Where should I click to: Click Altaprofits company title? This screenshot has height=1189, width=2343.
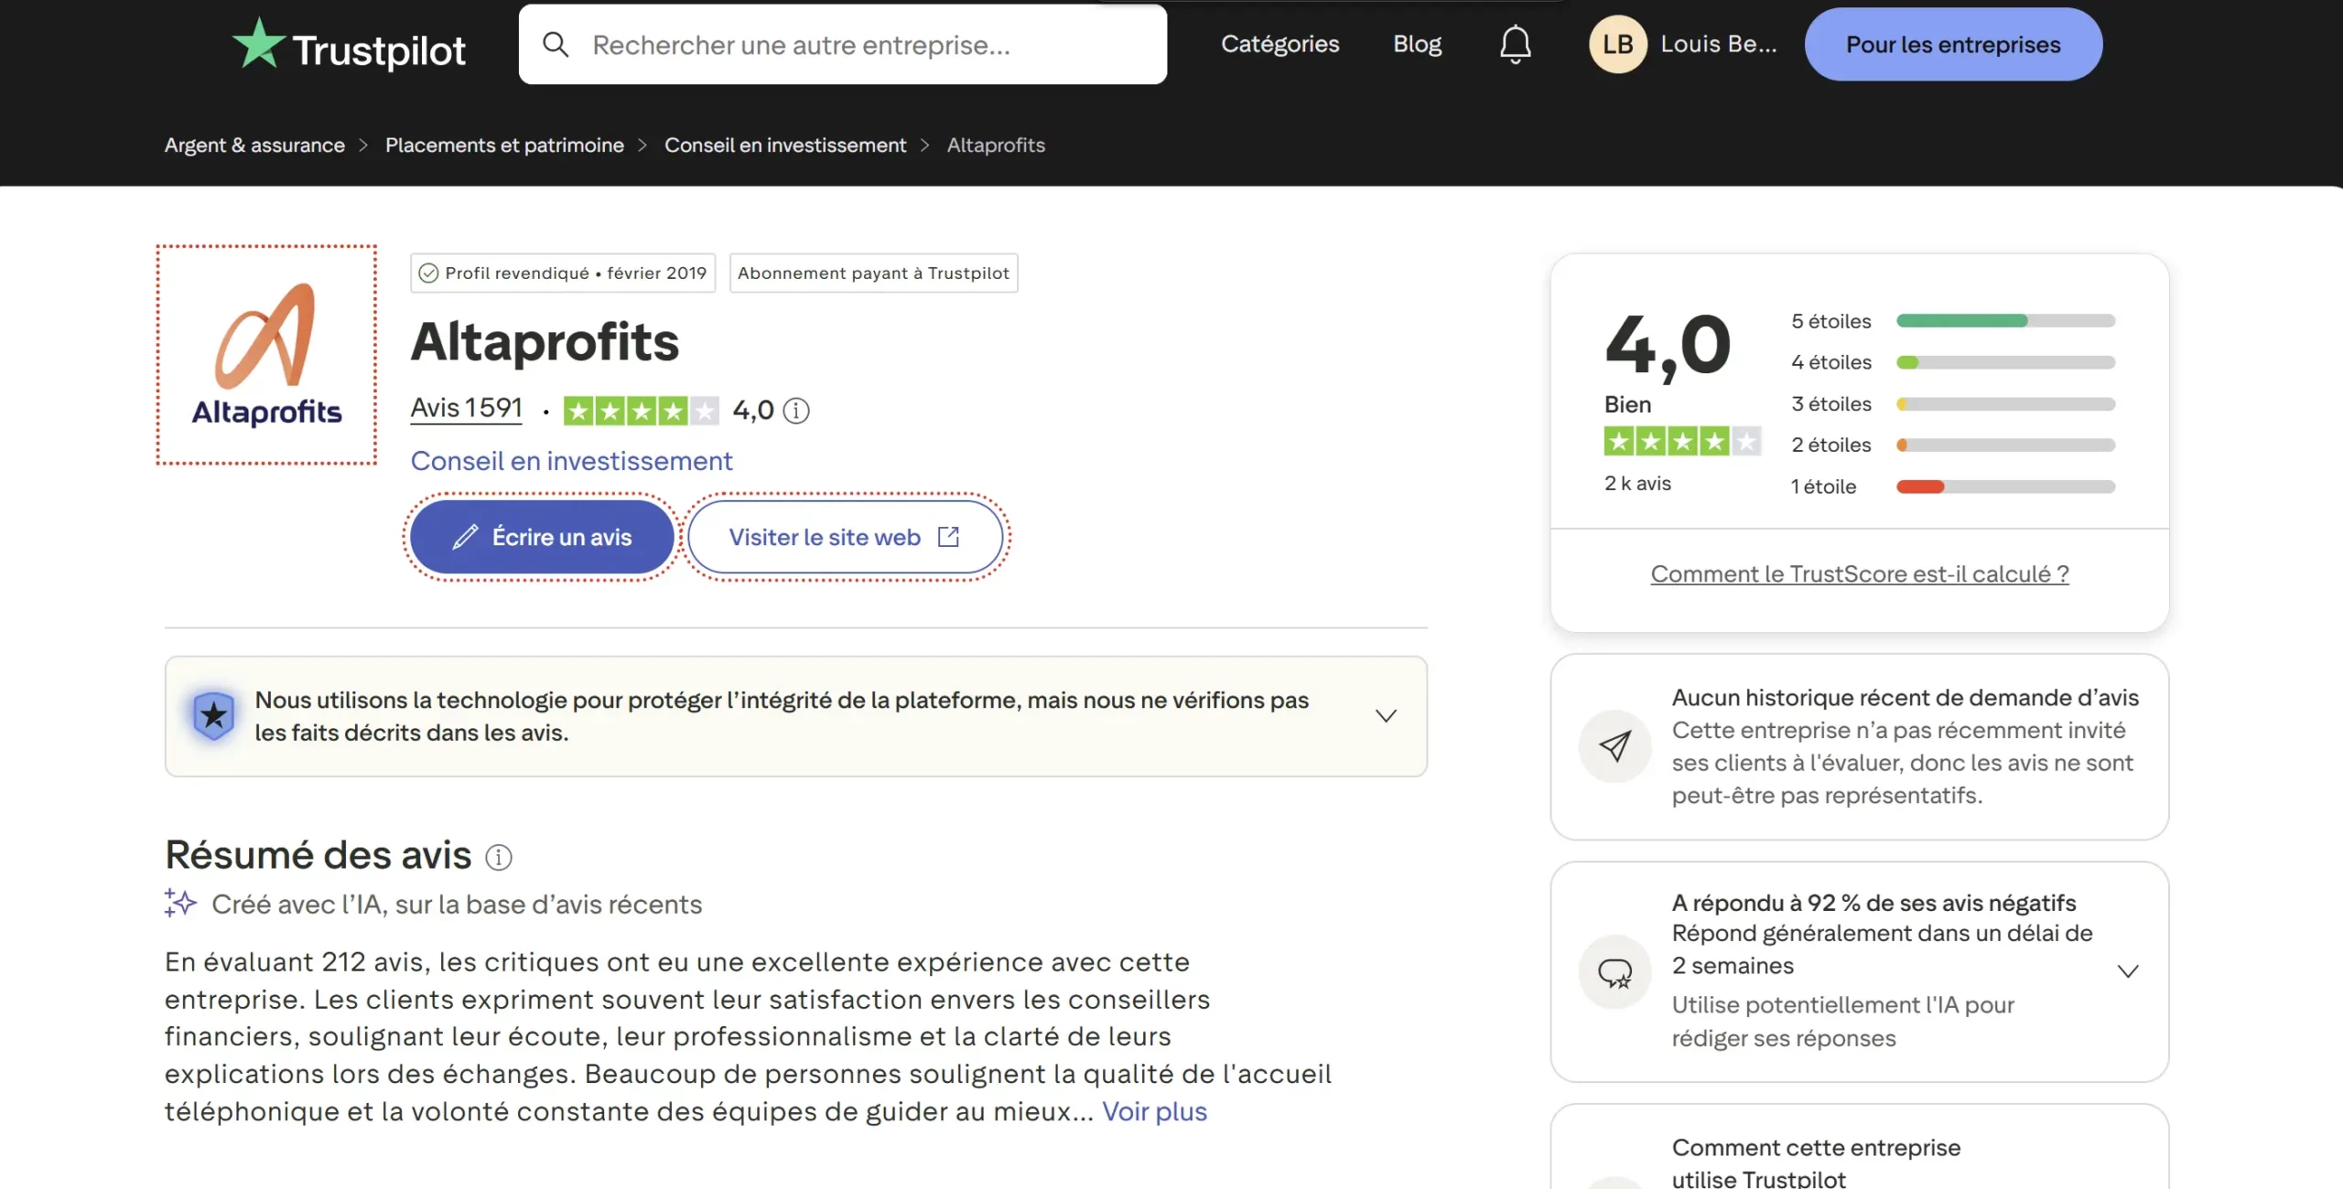tap(545, 342)
